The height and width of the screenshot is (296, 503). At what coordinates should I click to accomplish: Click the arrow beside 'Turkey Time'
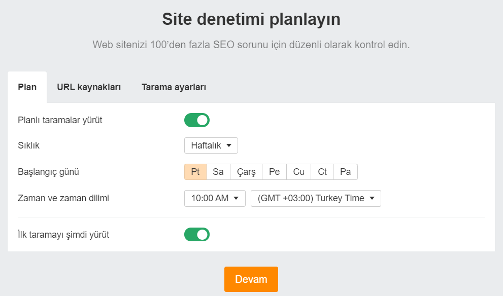pyautogui.click(x=372, y=198)
